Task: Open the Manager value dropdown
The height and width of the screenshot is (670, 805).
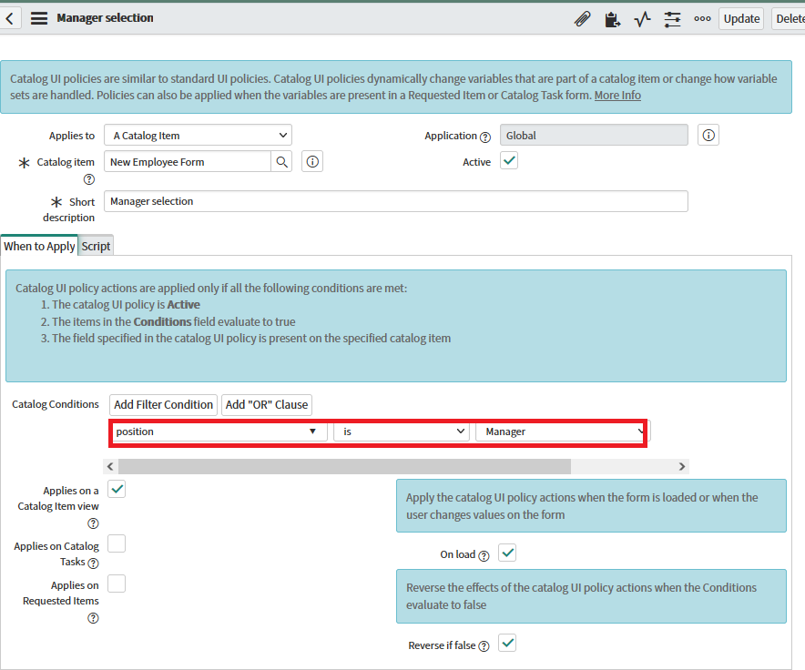Action: coord(561,431)
